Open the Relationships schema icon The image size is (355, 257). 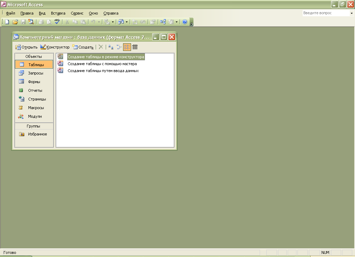(163, 22)
